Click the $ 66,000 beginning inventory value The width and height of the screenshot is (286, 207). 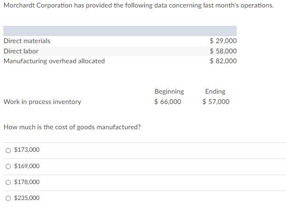168,102
